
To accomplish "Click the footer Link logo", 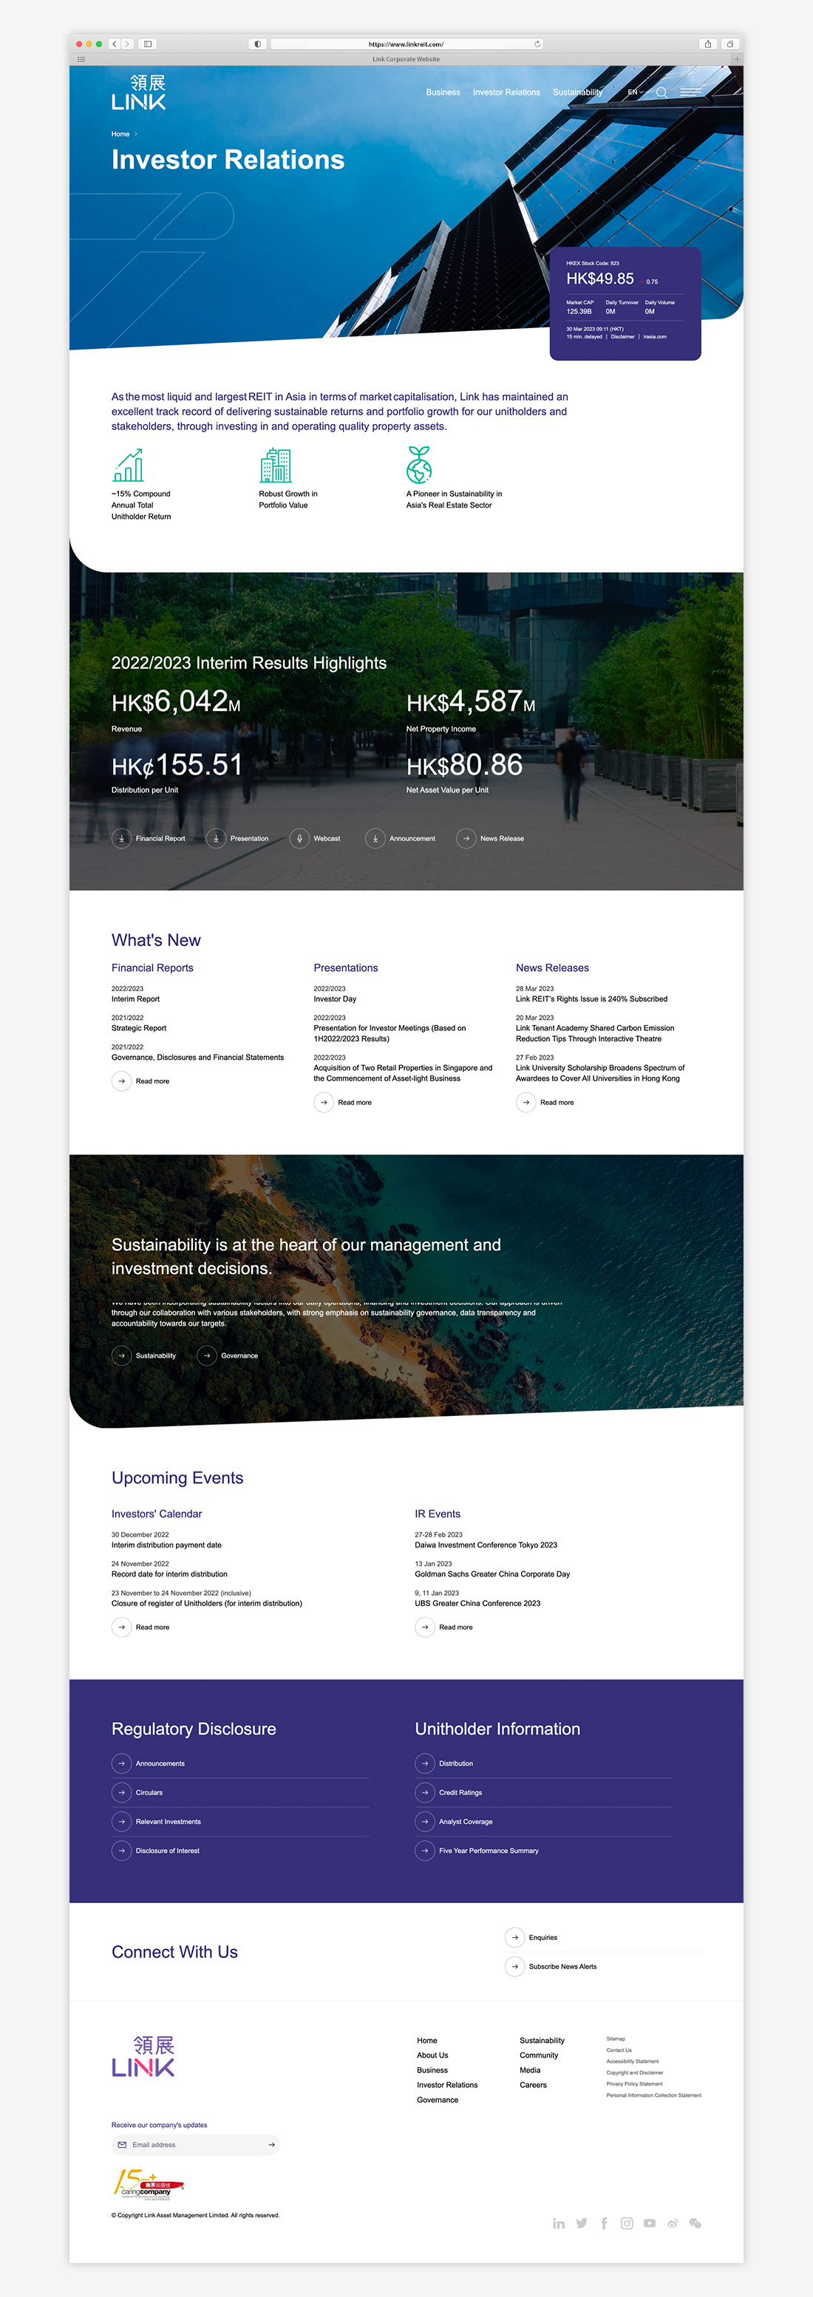I will tap(143, 2056).
